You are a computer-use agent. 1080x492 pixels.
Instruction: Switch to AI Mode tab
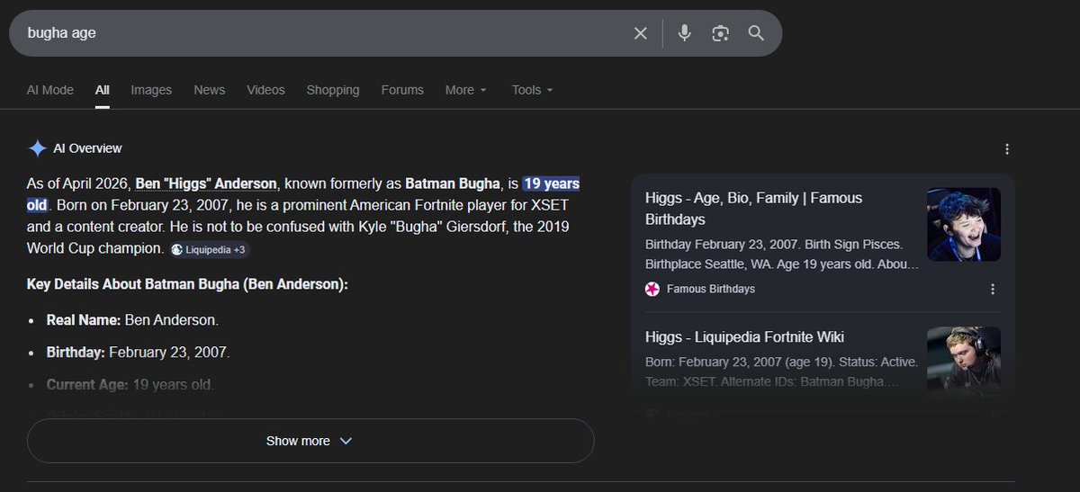coord(50,90)
